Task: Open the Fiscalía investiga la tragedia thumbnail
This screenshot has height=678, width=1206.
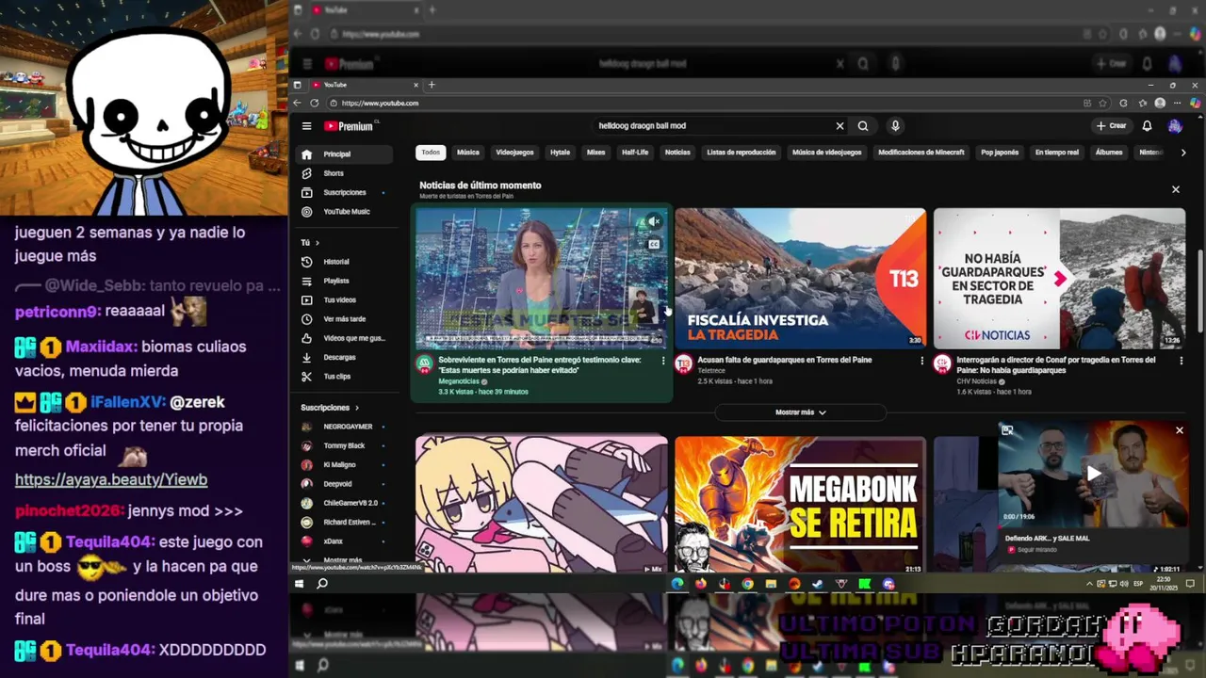Action: pyautogui.click(x=801, y=278)
